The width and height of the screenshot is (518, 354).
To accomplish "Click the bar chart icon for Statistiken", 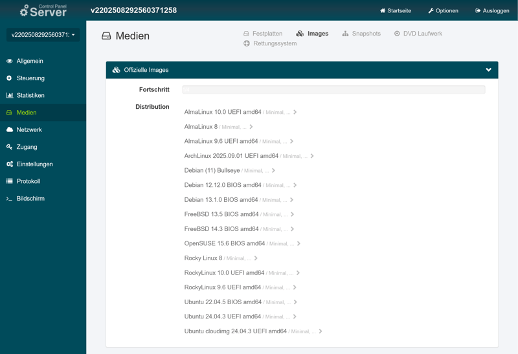I will [10, 95].
